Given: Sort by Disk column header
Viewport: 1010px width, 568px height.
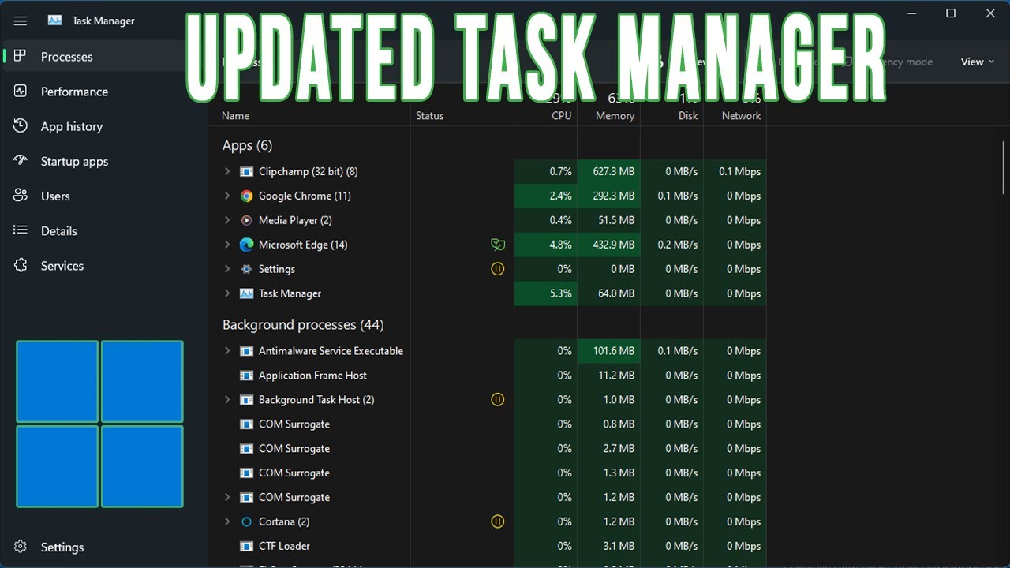Looking at the screenshot, I should [688, 115].
